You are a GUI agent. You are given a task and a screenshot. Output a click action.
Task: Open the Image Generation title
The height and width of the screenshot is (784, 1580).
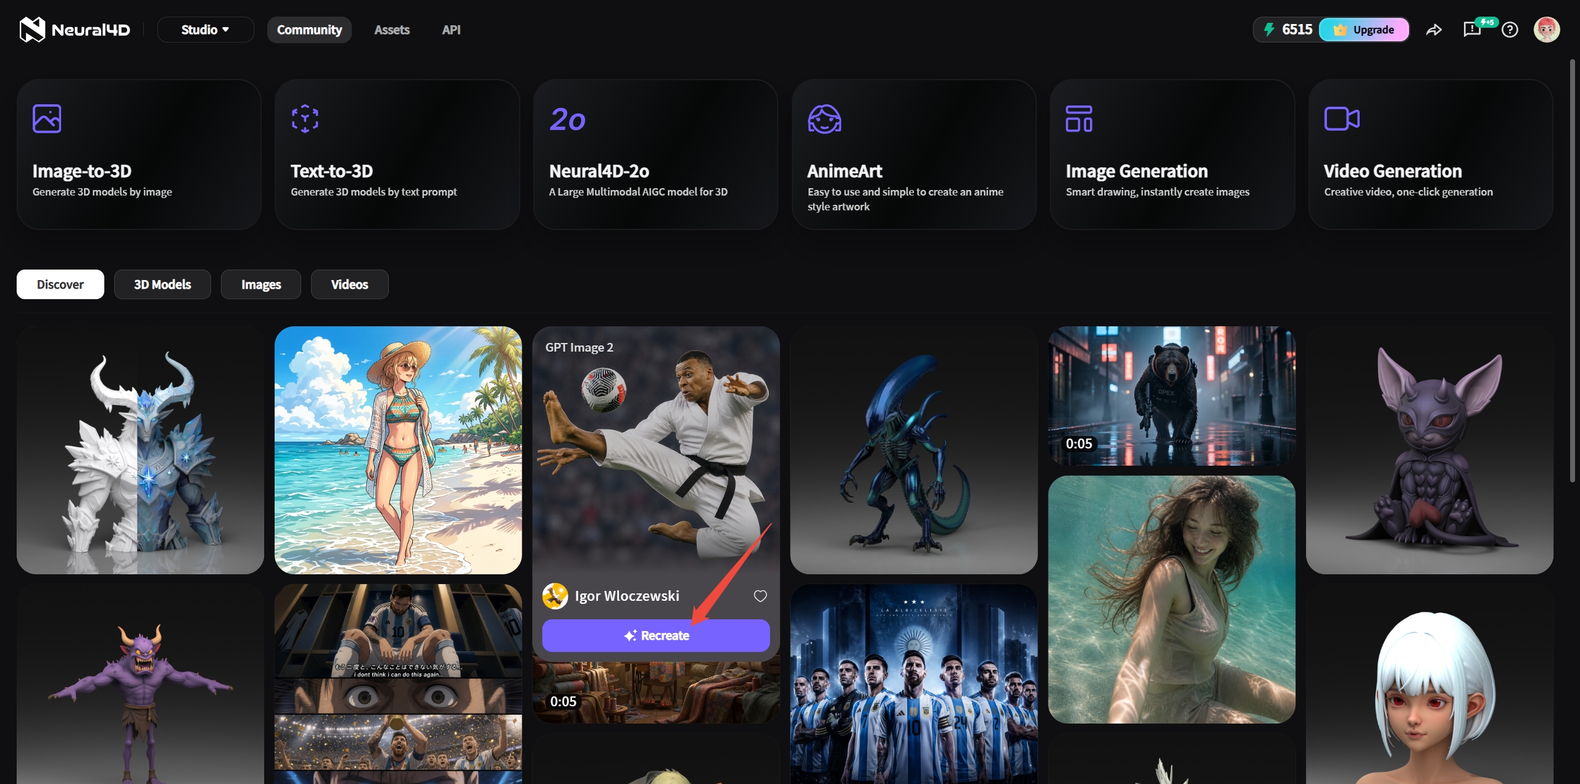click(x=1137, y=171)
